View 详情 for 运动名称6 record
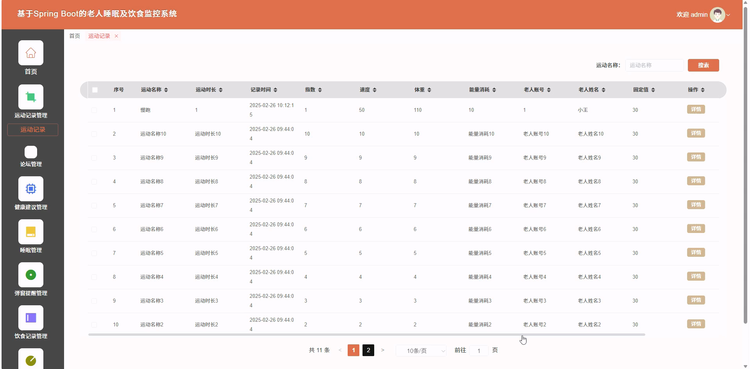Viewport: 750px width, 369px height. click(696, 229)
